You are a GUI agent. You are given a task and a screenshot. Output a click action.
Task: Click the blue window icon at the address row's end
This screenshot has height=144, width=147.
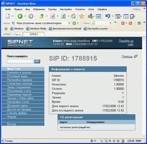pyautogui.click(x=139, y=23)
